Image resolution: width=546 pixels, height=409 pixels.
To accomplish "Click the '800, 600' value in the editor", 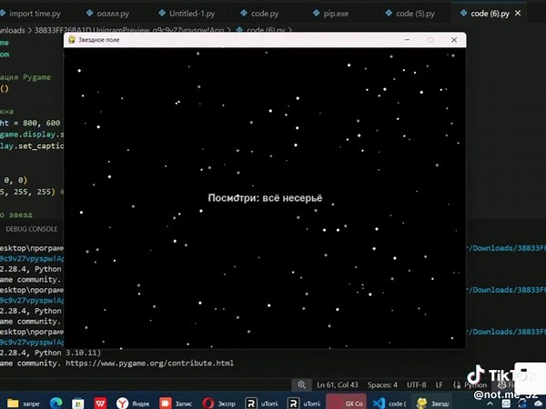I will [42, 123].
